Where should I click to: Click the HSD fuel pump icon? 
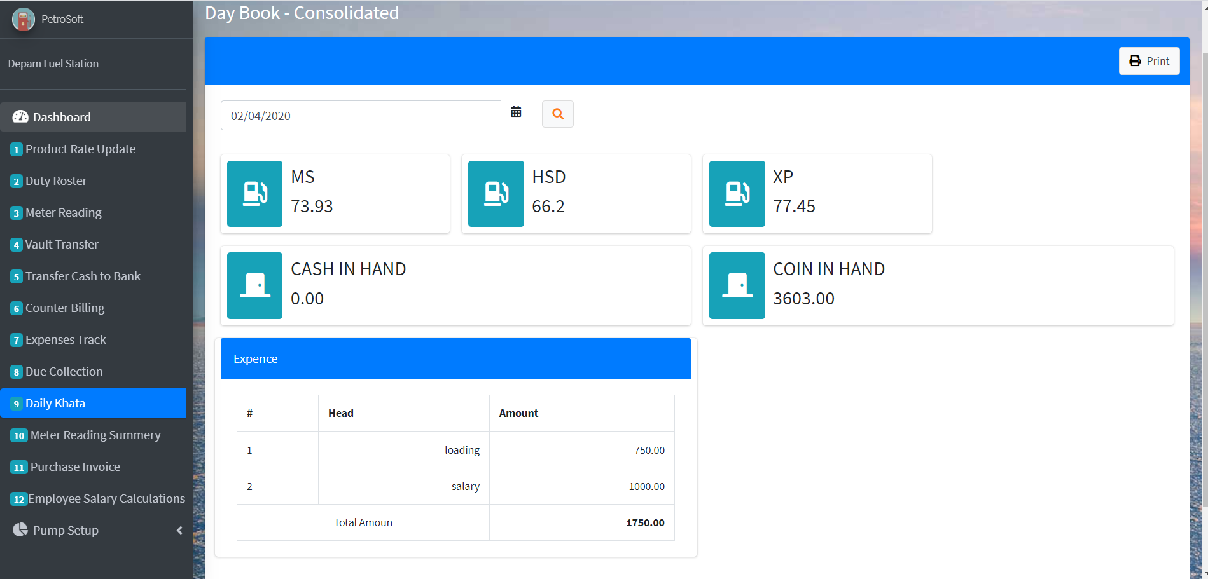[x=496, y=194]
